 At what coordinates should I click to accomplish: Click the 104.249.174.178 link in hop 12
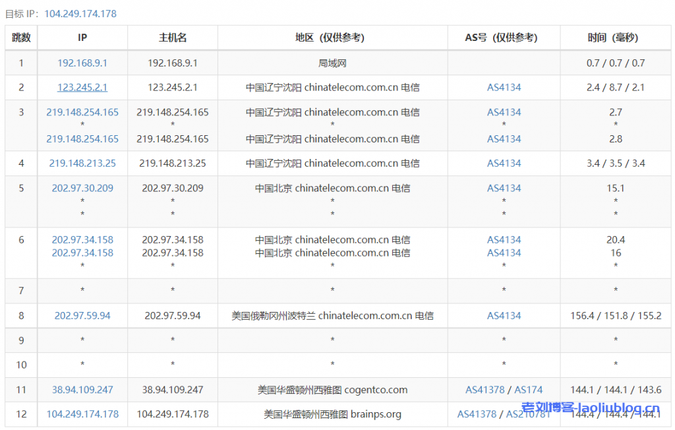point(82,414)
